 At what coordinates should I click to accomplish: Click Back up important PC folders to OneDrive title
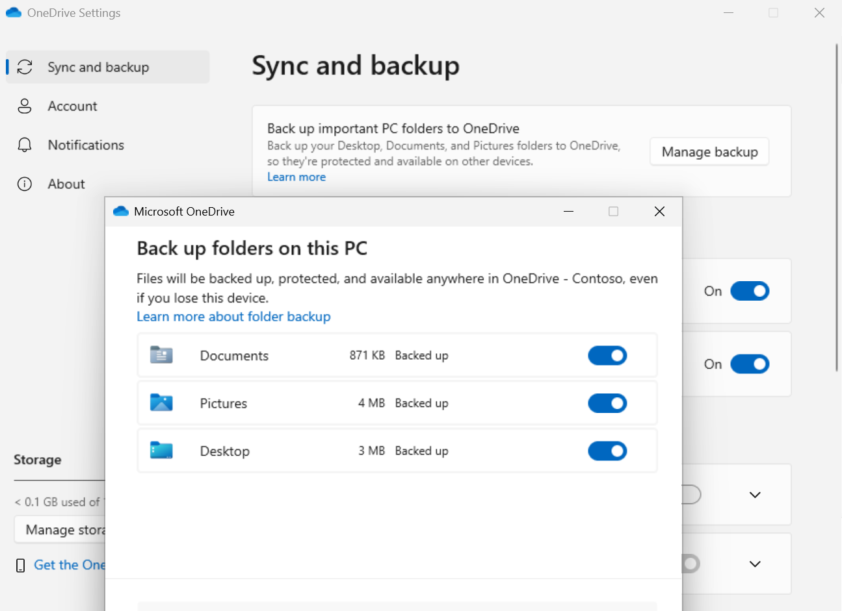point(393,128)
